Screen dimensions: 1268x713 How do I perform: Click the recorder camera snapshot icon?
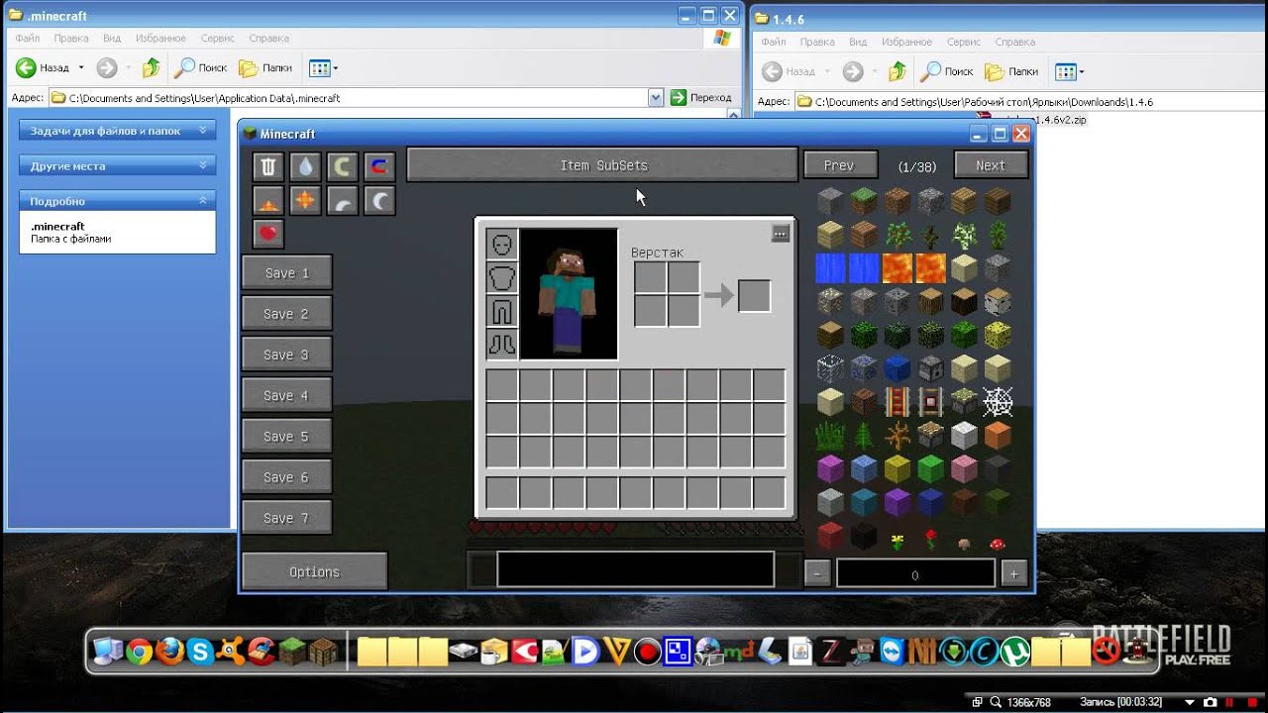click(x=1210, y=702)
